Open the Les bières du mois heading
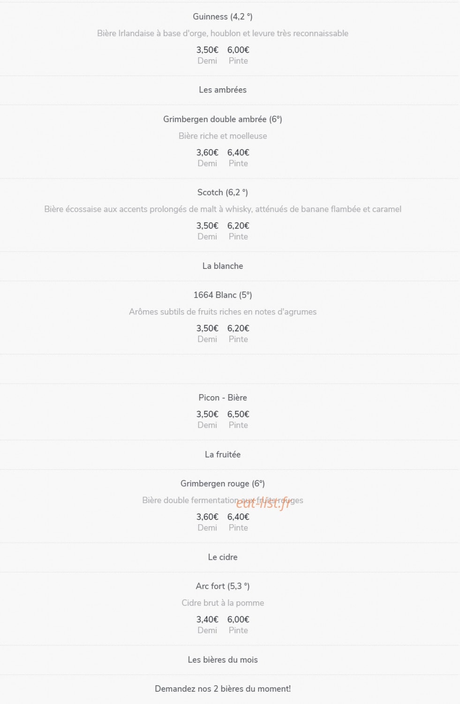Image resolution: width=460 pixels, height=704 pixels. tap(223, 660)
